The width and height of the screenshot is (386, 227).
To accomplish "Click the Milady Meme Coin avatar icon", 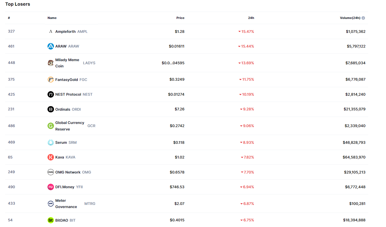I will pos(51,63).
